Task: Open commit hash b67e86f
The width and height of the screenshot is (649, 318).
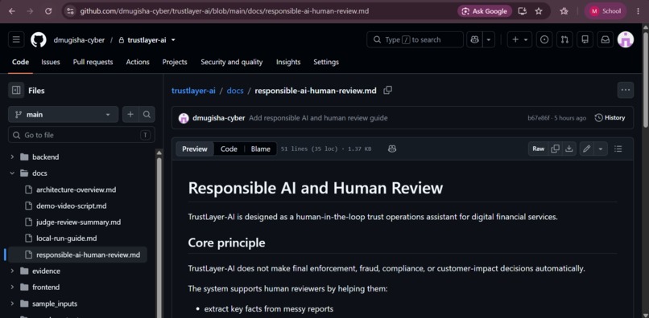Action: 538,118
